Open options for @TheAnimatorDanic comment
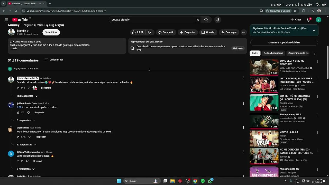The width and height of the screenshot is (329, 185). (243, 103)
